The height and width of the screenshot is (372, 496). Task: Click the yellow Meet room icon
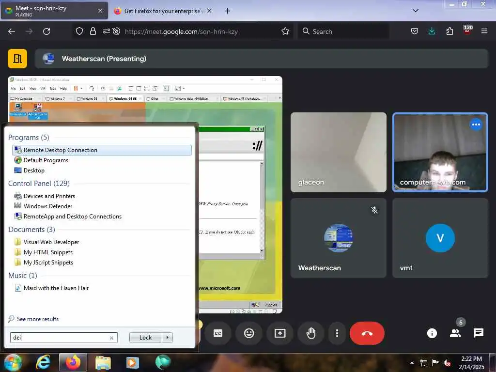(x=17, y=59)
